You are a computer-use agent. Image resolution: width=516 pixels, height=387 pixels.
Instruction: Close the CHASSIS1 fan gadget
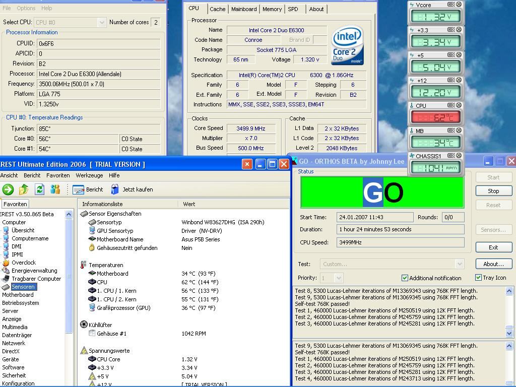pos(459,155)
